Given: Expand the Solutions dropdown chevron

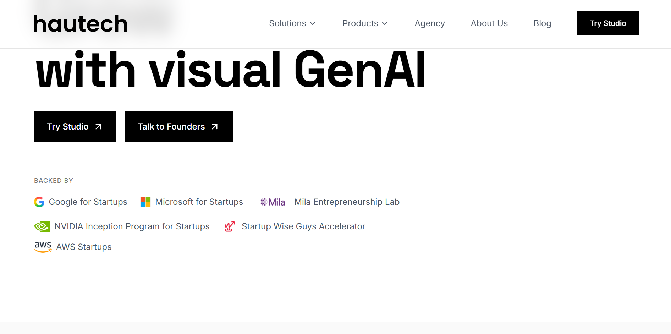Looking at the screenshot, I should click(x=313, y=23).
